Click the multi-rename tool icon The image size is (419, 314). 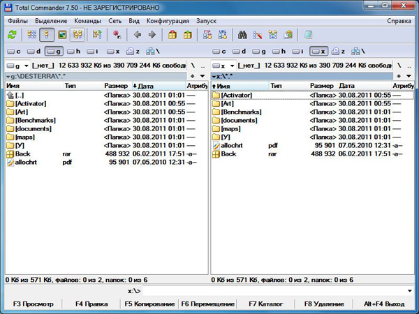(258, 35)
